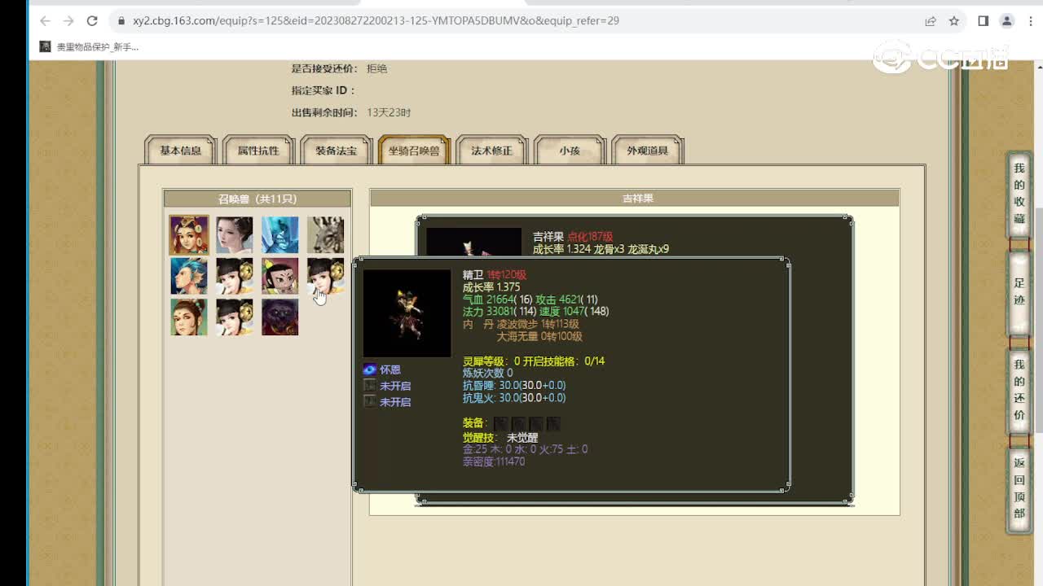Click the last empty 装备 slot icon
The image size is (1043, 586).
pos(553,423)
